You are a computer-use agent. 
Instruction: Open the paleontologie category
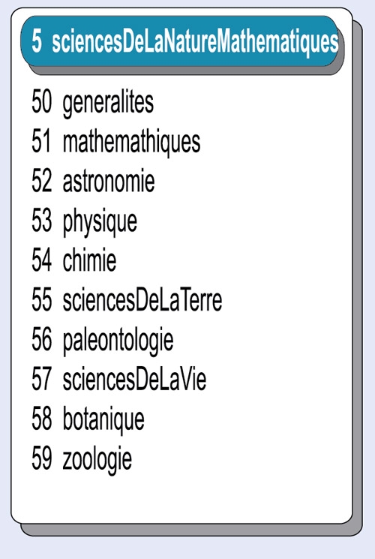[x=118, y=341]
